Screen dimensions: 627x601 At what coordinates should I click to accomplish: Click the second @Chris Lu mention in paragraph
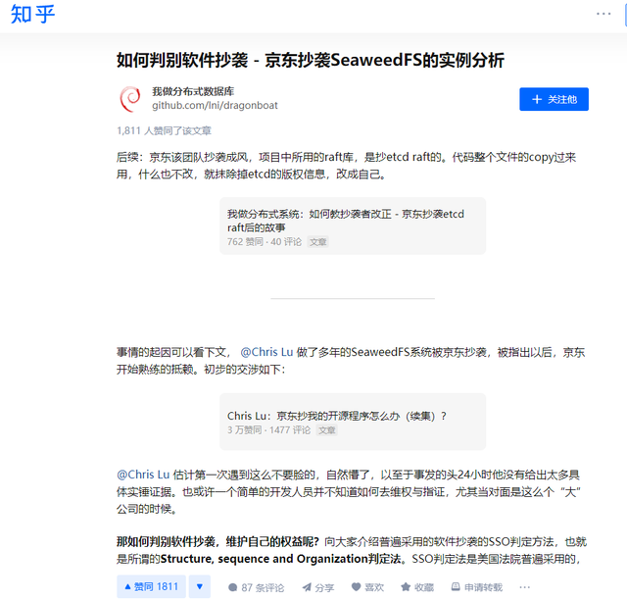pyautogui.click(x=143, y=475)
